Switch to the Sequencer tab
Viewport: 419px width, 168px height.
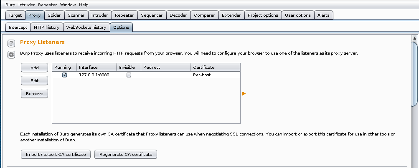[152, 15]
